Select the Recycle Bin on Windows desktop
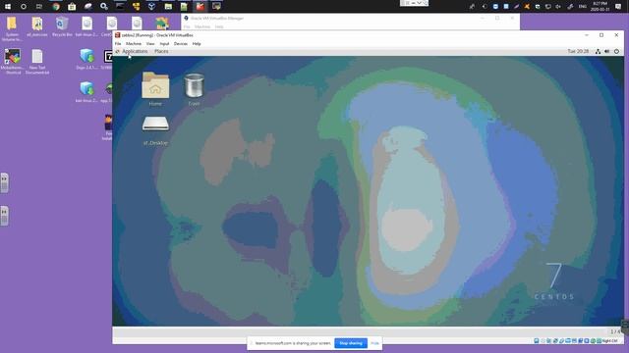The width and height of the screenshot is (629, 353). click(62, 26)
